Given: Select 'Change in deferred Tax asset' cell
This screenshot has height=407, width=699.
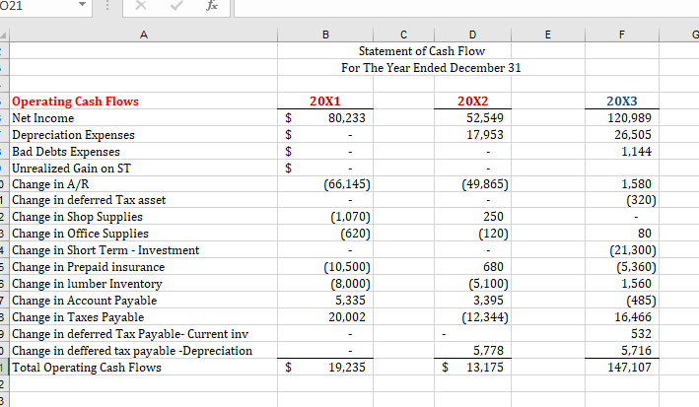Looking at the screenshot, I should pos(144,200).
